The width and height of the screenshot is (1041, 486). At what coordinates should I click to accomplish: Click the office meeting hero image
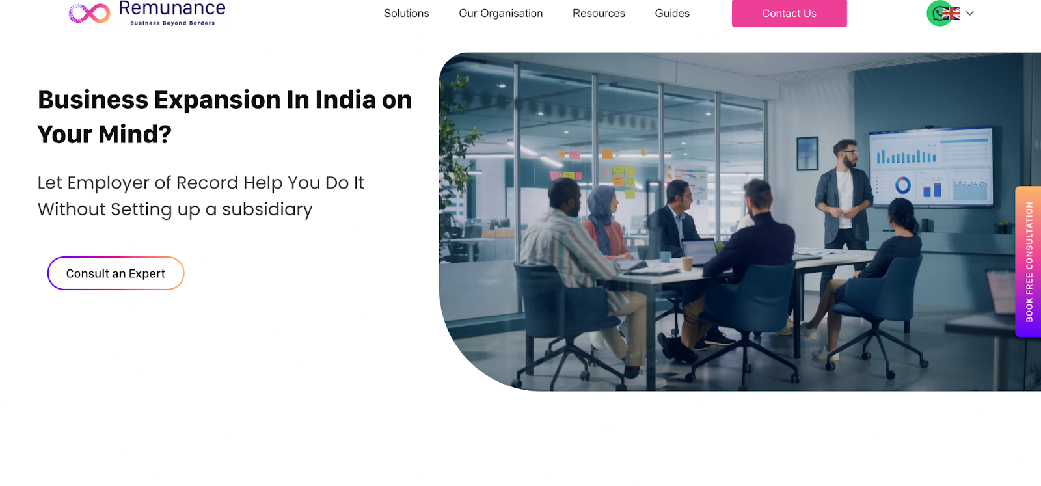click(x=740, y=222)
